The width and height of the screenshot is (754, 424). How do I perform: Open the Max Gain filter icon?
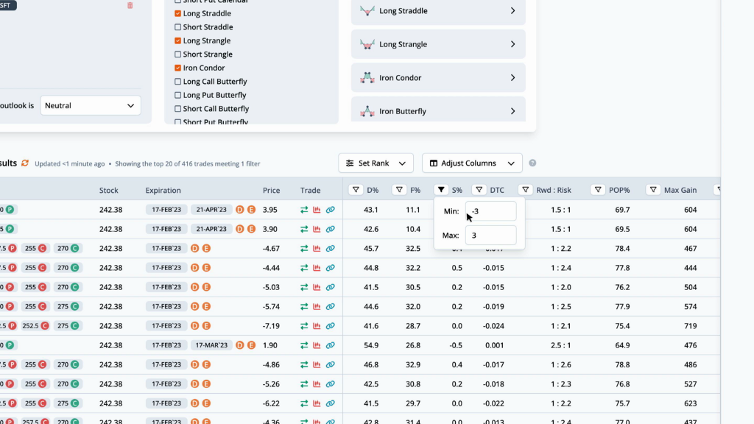pyautogui.click(x=653, y=190)
